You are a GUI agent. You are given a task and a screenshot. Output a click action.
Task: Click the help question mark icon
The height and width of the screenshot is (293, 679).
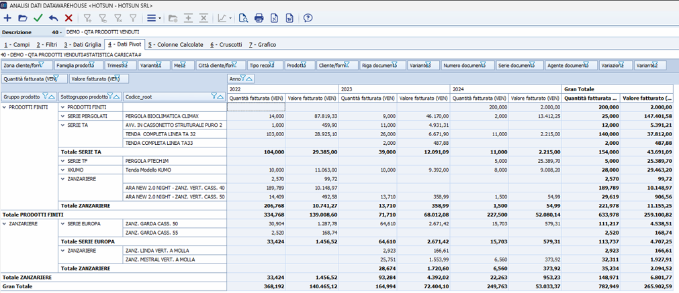[308, 18]
